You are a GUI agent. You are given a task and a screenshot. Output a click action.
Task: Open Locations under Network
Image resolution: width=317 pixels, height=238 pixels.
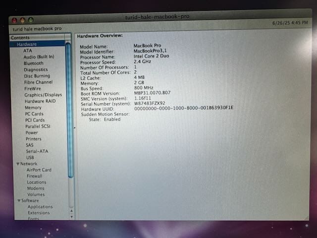[37, 182]
